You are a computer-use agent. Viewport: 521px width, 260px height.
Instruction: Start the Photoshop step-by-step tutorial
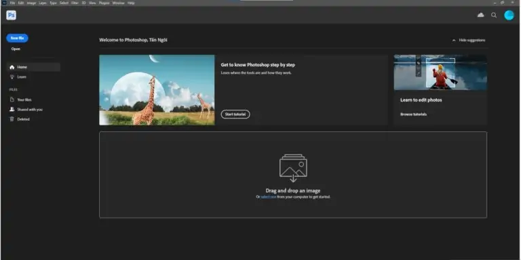235,114
